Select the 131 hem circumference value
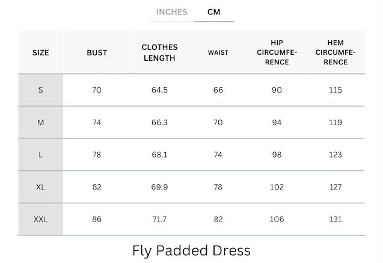 pyautogui.click(x=336, y=219)
